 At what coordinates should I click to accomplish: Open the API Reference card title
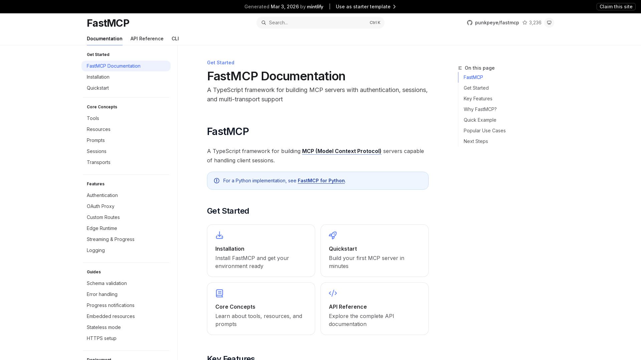348,307
